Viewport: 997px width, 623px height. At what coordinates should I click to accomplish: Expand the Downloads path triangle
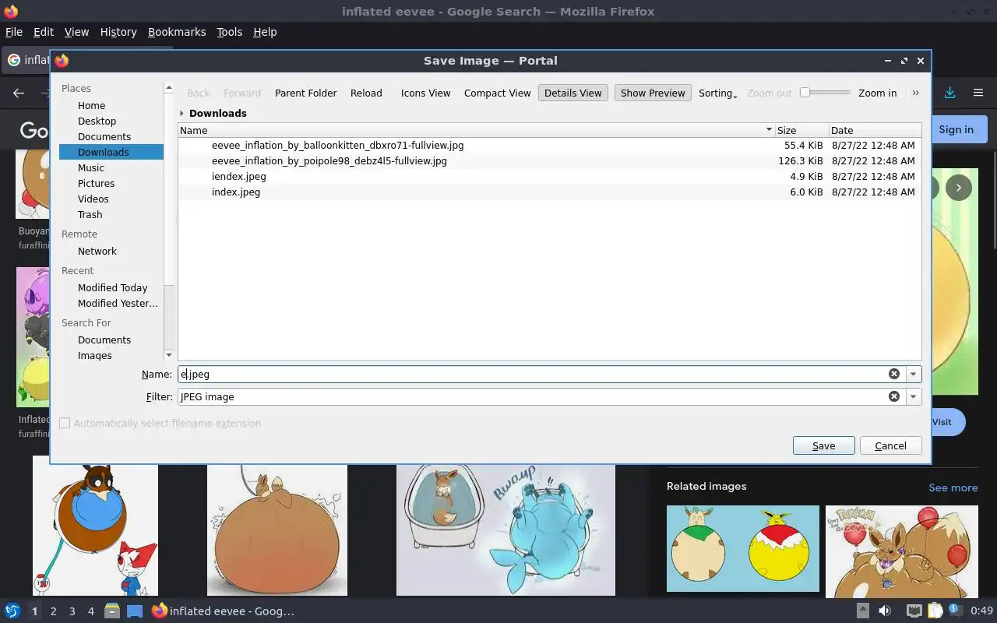pyautogui.click(x=182, y=113)
